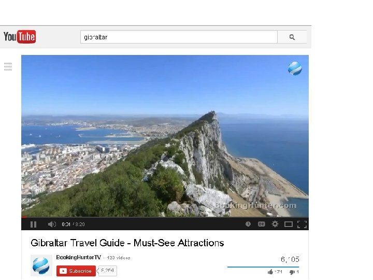Click the red video progress bar
The width and height of the screenshot is (373, 280).
tap(24, 217)
